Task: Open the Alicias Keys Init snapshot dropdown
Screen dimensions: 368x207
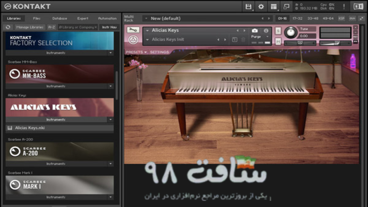Action: coord(147,40)
